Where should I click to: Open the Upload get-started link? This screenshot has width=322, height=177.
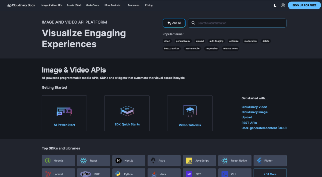click(247, 117)
